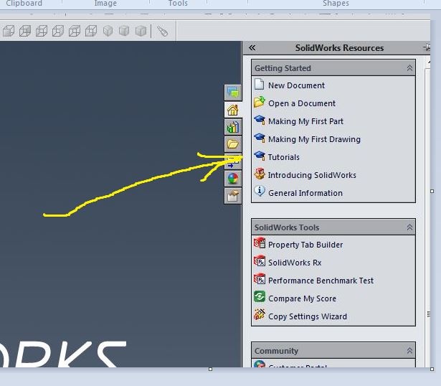Open Making My First Drawing tutorial

[x=315, y=139]
